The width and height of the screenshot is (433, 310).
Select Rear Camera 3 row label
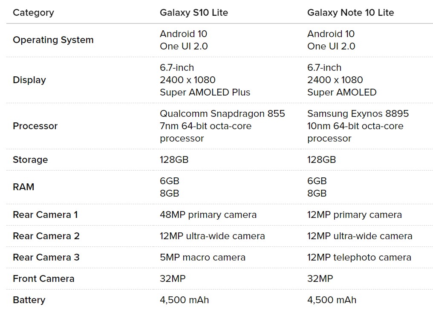(x=46, y=257)
